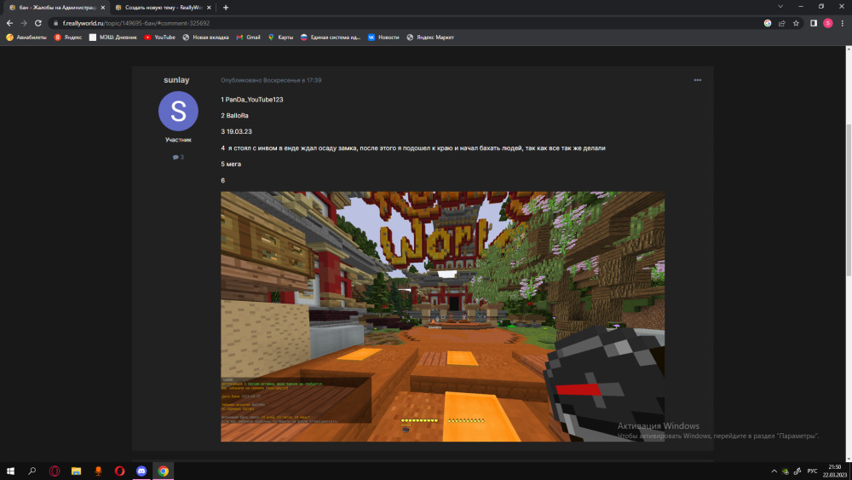Open Windows taskbar search
Viewport: 852px width, 480px height.
[x=32, y=471]
